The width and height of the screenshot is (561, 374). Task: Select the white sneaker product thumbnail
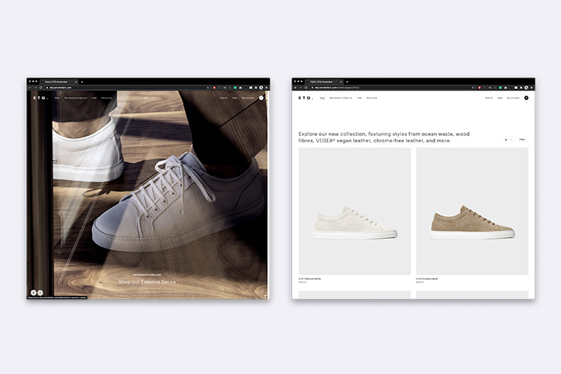point(354,212)
